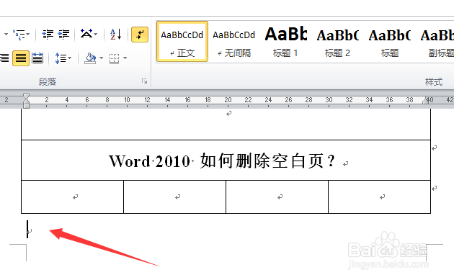This screenshot has width=454, height=280.
Task: Expand the Borders dropdown arrow
Action: pyautogui.click(x=125, y=58)
